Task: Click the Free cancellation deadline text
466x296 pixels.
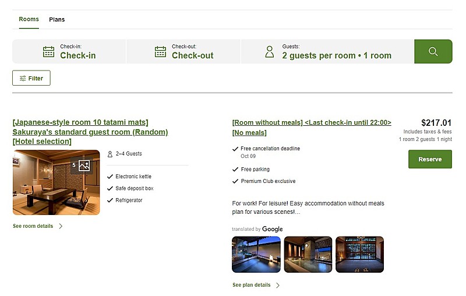Action: click(270, 149)
